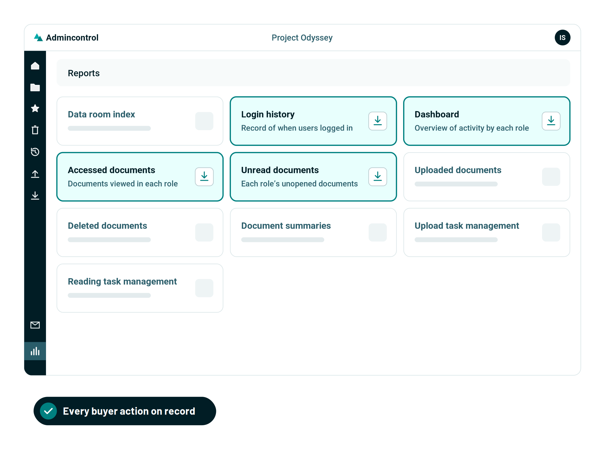Viewport: 605px width, 454px height.
Task: Open the Uploaded documents card
Action: 487,177
